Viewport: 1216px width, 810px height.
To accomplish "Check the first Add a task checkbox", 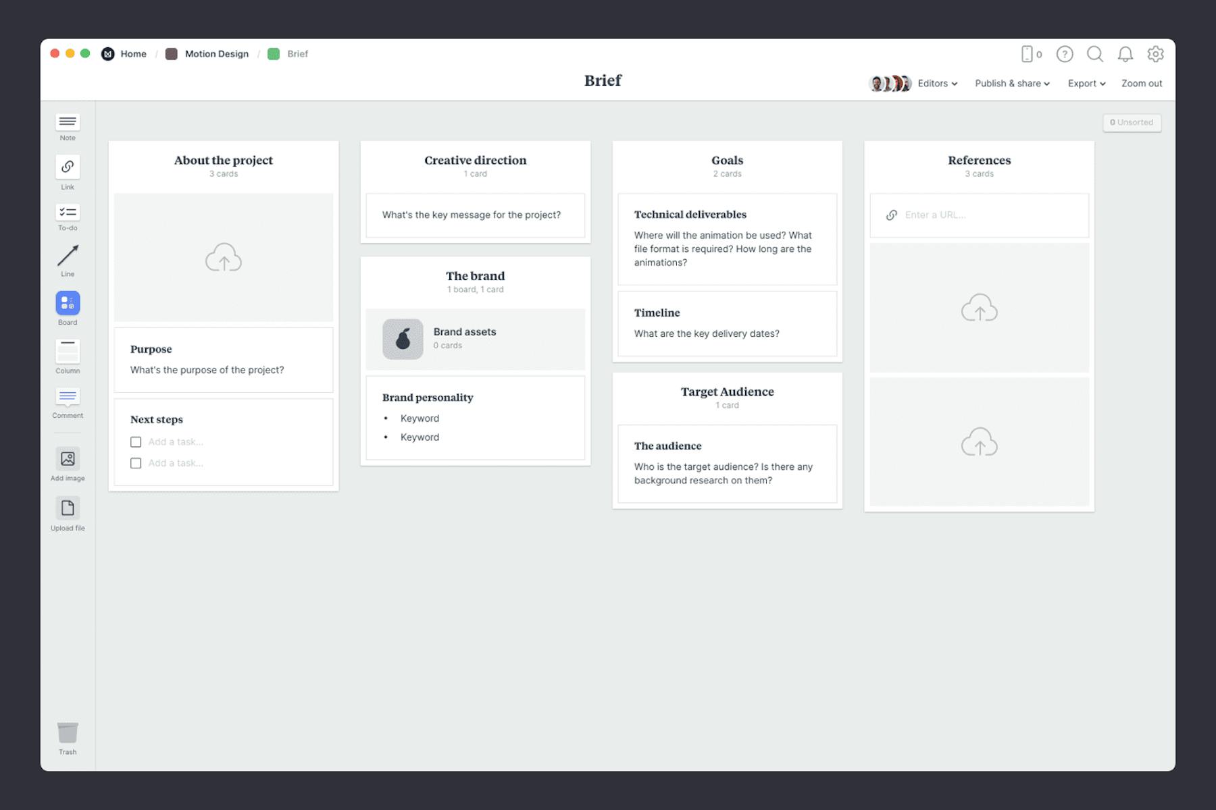I will (x=136, y=441).
